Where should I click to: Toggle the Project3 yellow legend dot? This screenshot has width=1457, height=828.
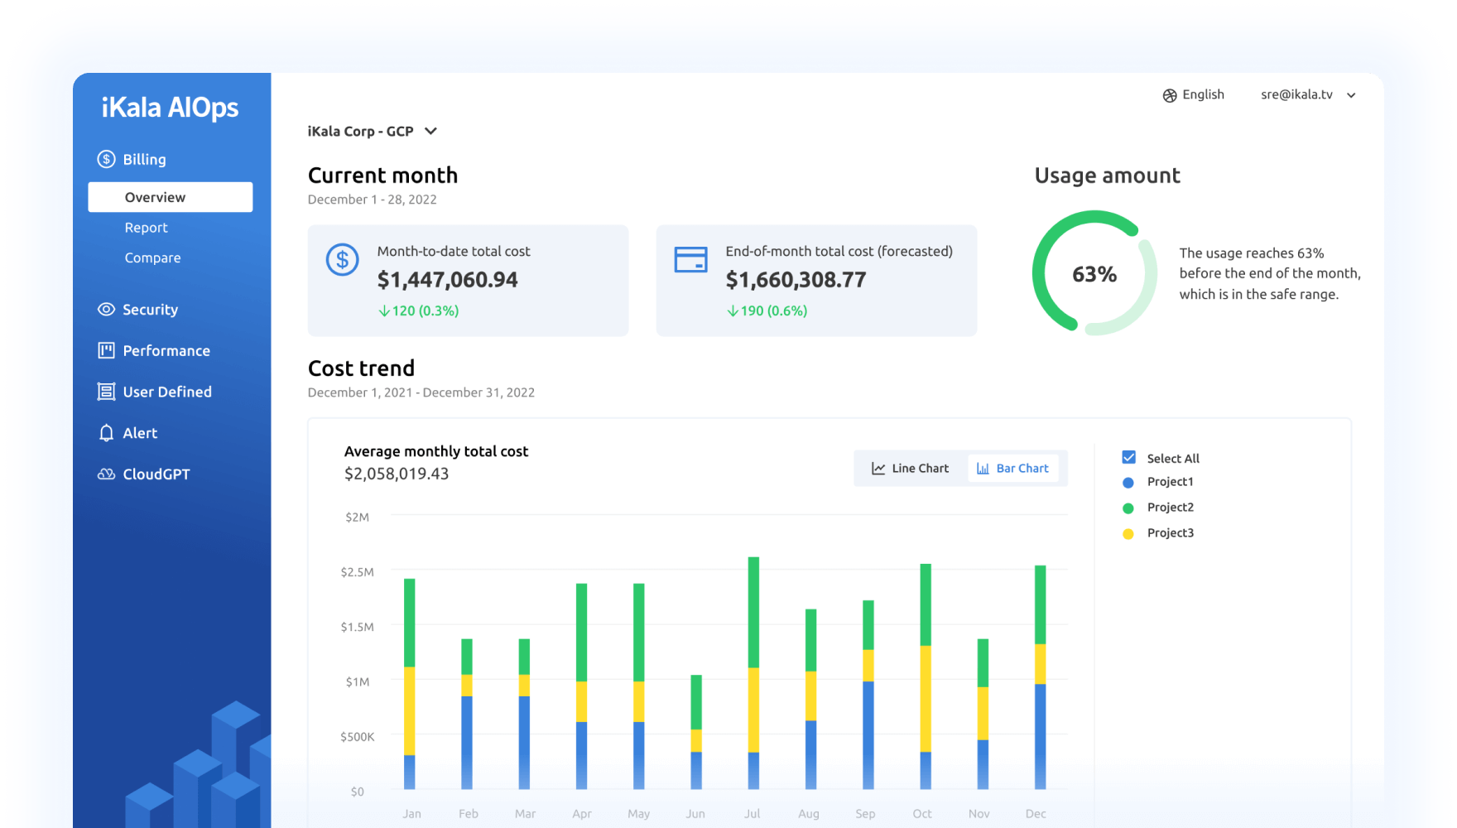pos(1128,533)
